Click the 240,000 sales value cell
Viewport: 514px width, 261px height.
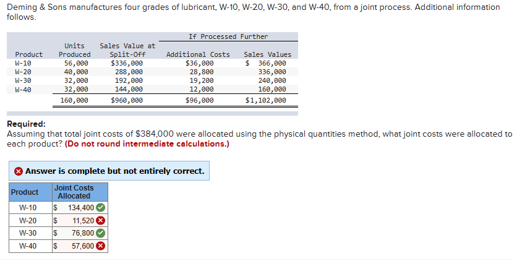coord(272,80)
